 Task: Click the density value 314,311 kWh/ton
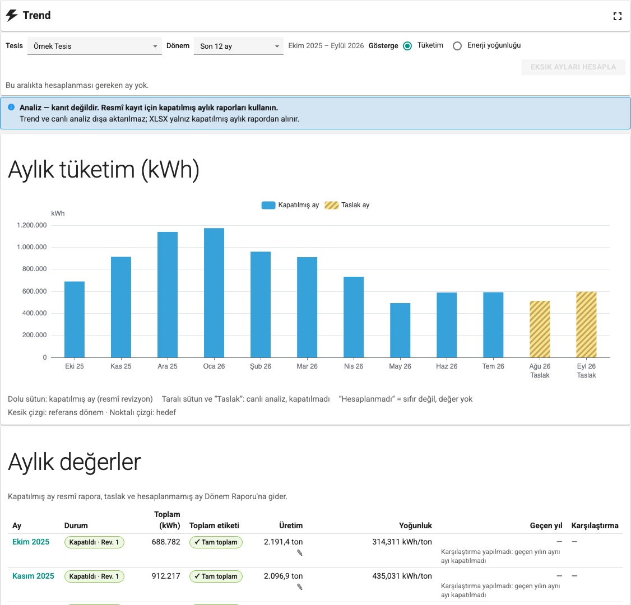click(402, 542)
